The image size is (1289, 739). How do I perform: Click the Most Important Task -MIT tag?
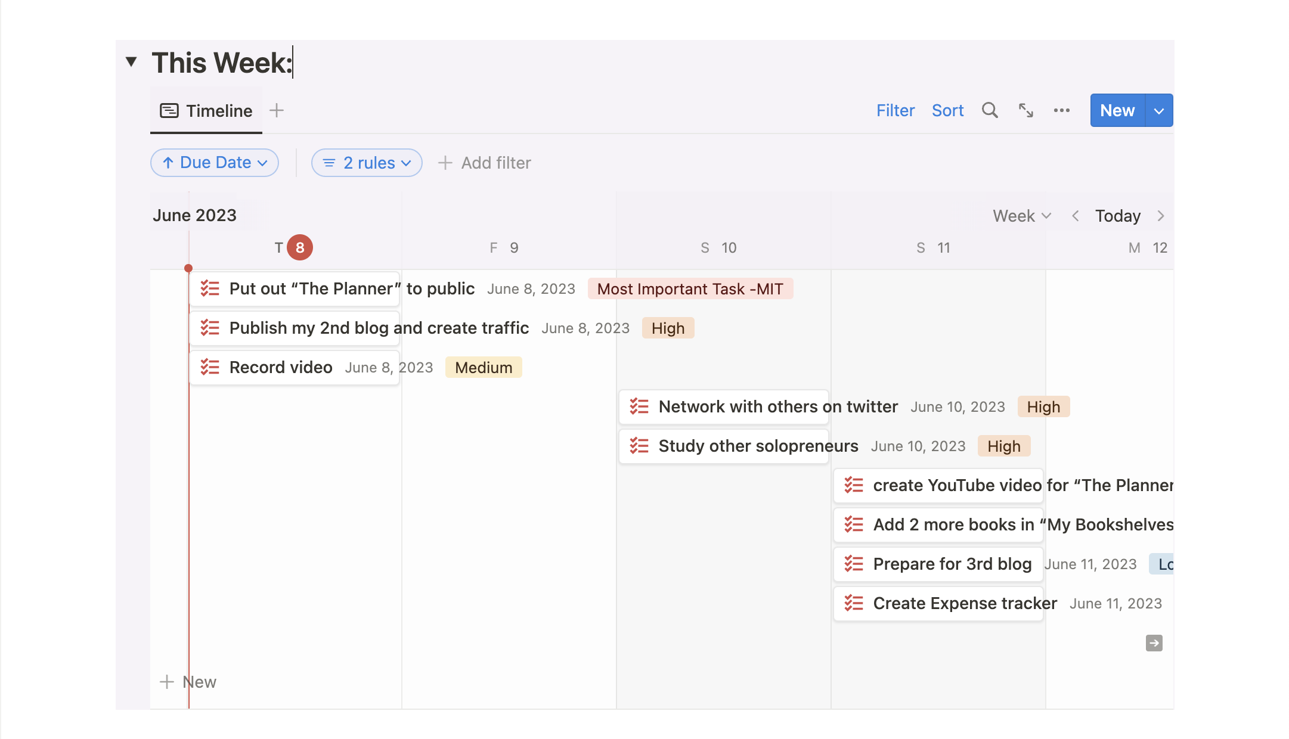[690, 288]
